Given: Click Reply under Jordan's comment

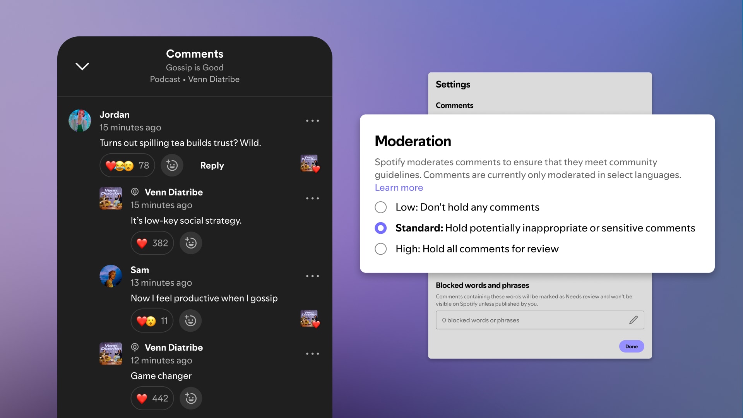Looking at the screenshot, I should [212, 165].
